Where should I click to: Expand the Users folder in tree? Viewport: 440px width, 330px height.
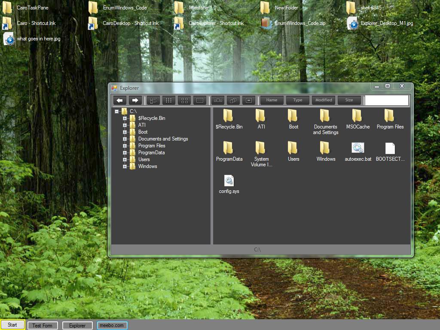tap(125, 159)
